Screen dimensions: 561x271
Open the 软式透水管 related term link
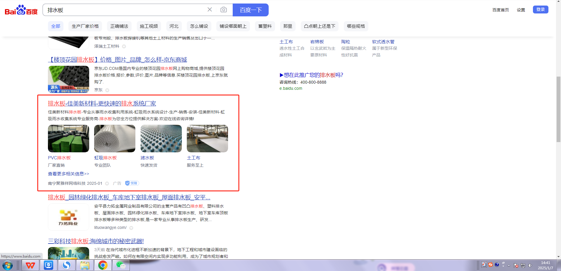(383, 42)
